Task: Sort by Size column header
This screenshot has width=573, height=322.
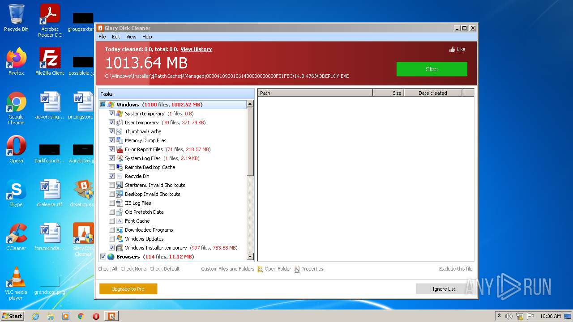Action: [x=388, y=93]
